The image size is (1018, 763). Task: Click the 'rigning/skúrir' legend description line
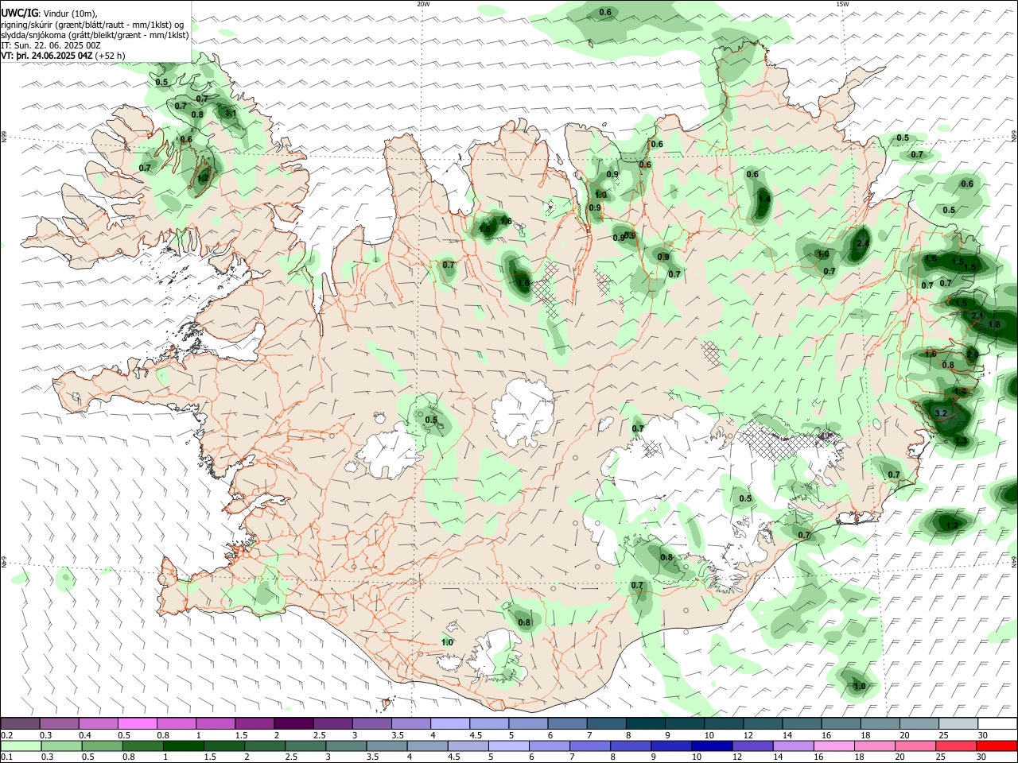pyautogui.click(x=94, y=25)
